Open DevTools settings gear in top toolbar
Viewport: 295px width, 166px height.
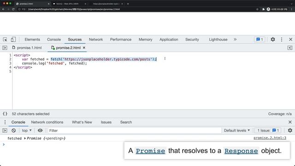coord(273,40)
